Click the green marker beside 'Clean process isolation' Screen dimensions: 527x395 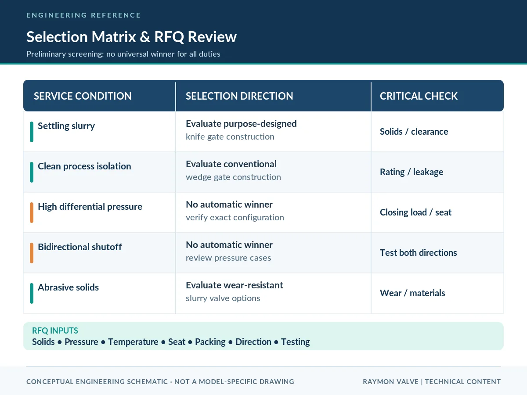click(32, 172)
